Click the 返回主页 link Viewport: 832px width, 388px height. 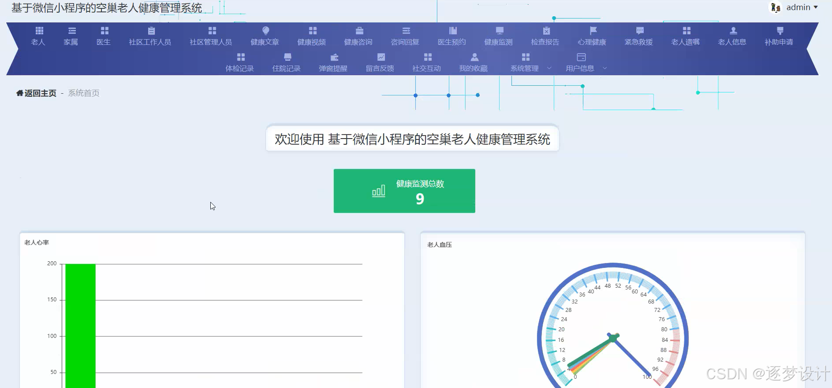point(40,93)
